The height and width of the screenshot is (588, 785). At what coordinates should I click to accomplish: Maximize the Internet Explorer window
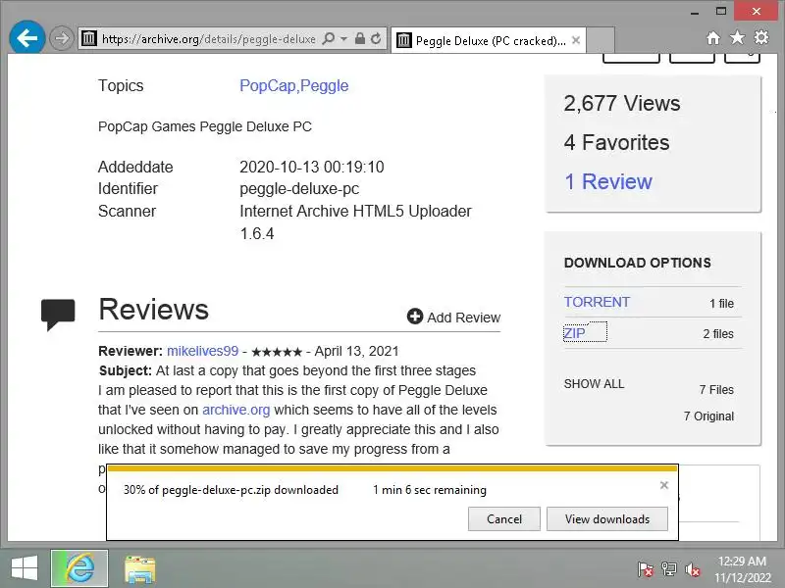pos(721,11)
